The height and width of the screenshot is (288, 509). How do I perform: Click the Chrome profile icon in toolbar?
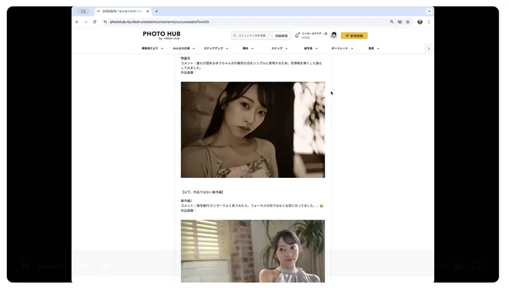click(x=420, y=22)
